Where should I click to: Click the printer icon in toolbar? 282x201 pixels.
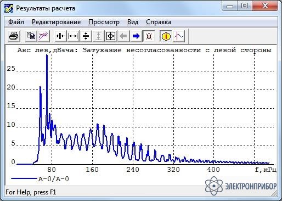[14, 36]
